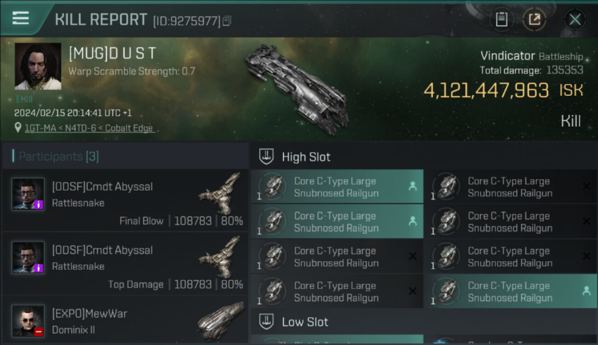Screen dimensions: 598x345
Task: Close the kill report window
Action: click(x=575, y=19)
